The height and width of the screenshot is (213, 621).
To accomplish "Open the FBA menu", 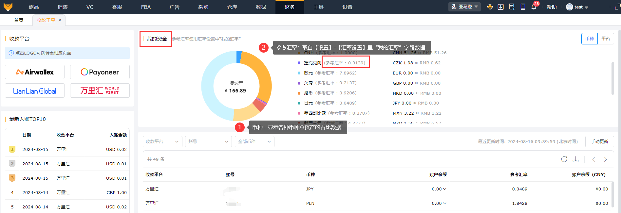I will [x=146, y=7].
